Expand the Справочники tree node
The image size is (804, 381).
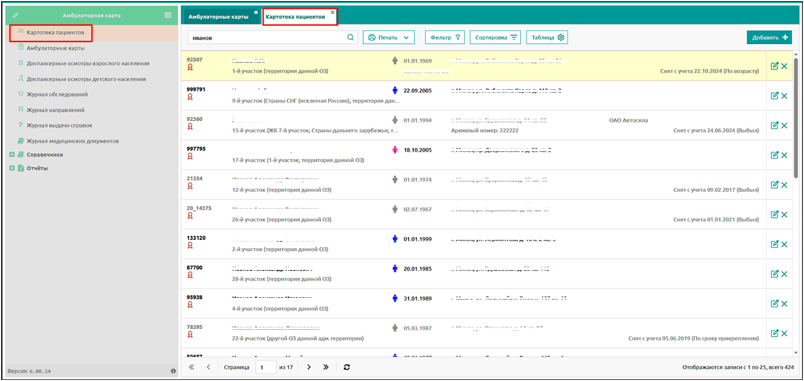pyautogui.click(x=12, y=155)
